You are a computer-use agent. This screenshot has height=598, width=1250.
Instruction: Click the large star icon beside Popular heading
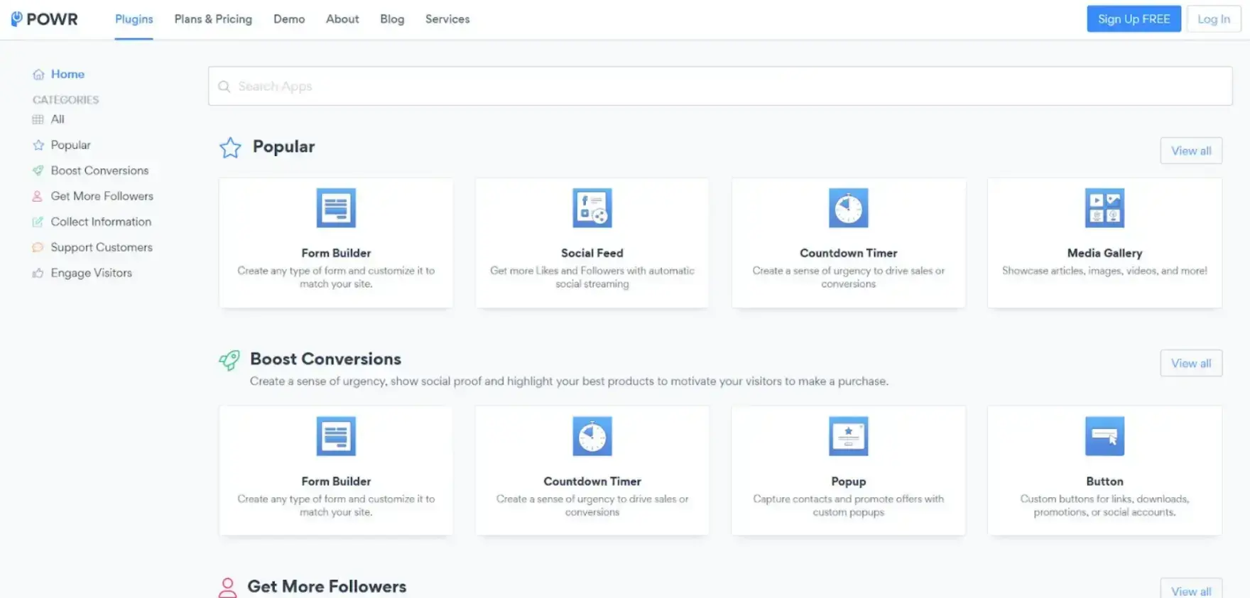click(x=230, y=147)
